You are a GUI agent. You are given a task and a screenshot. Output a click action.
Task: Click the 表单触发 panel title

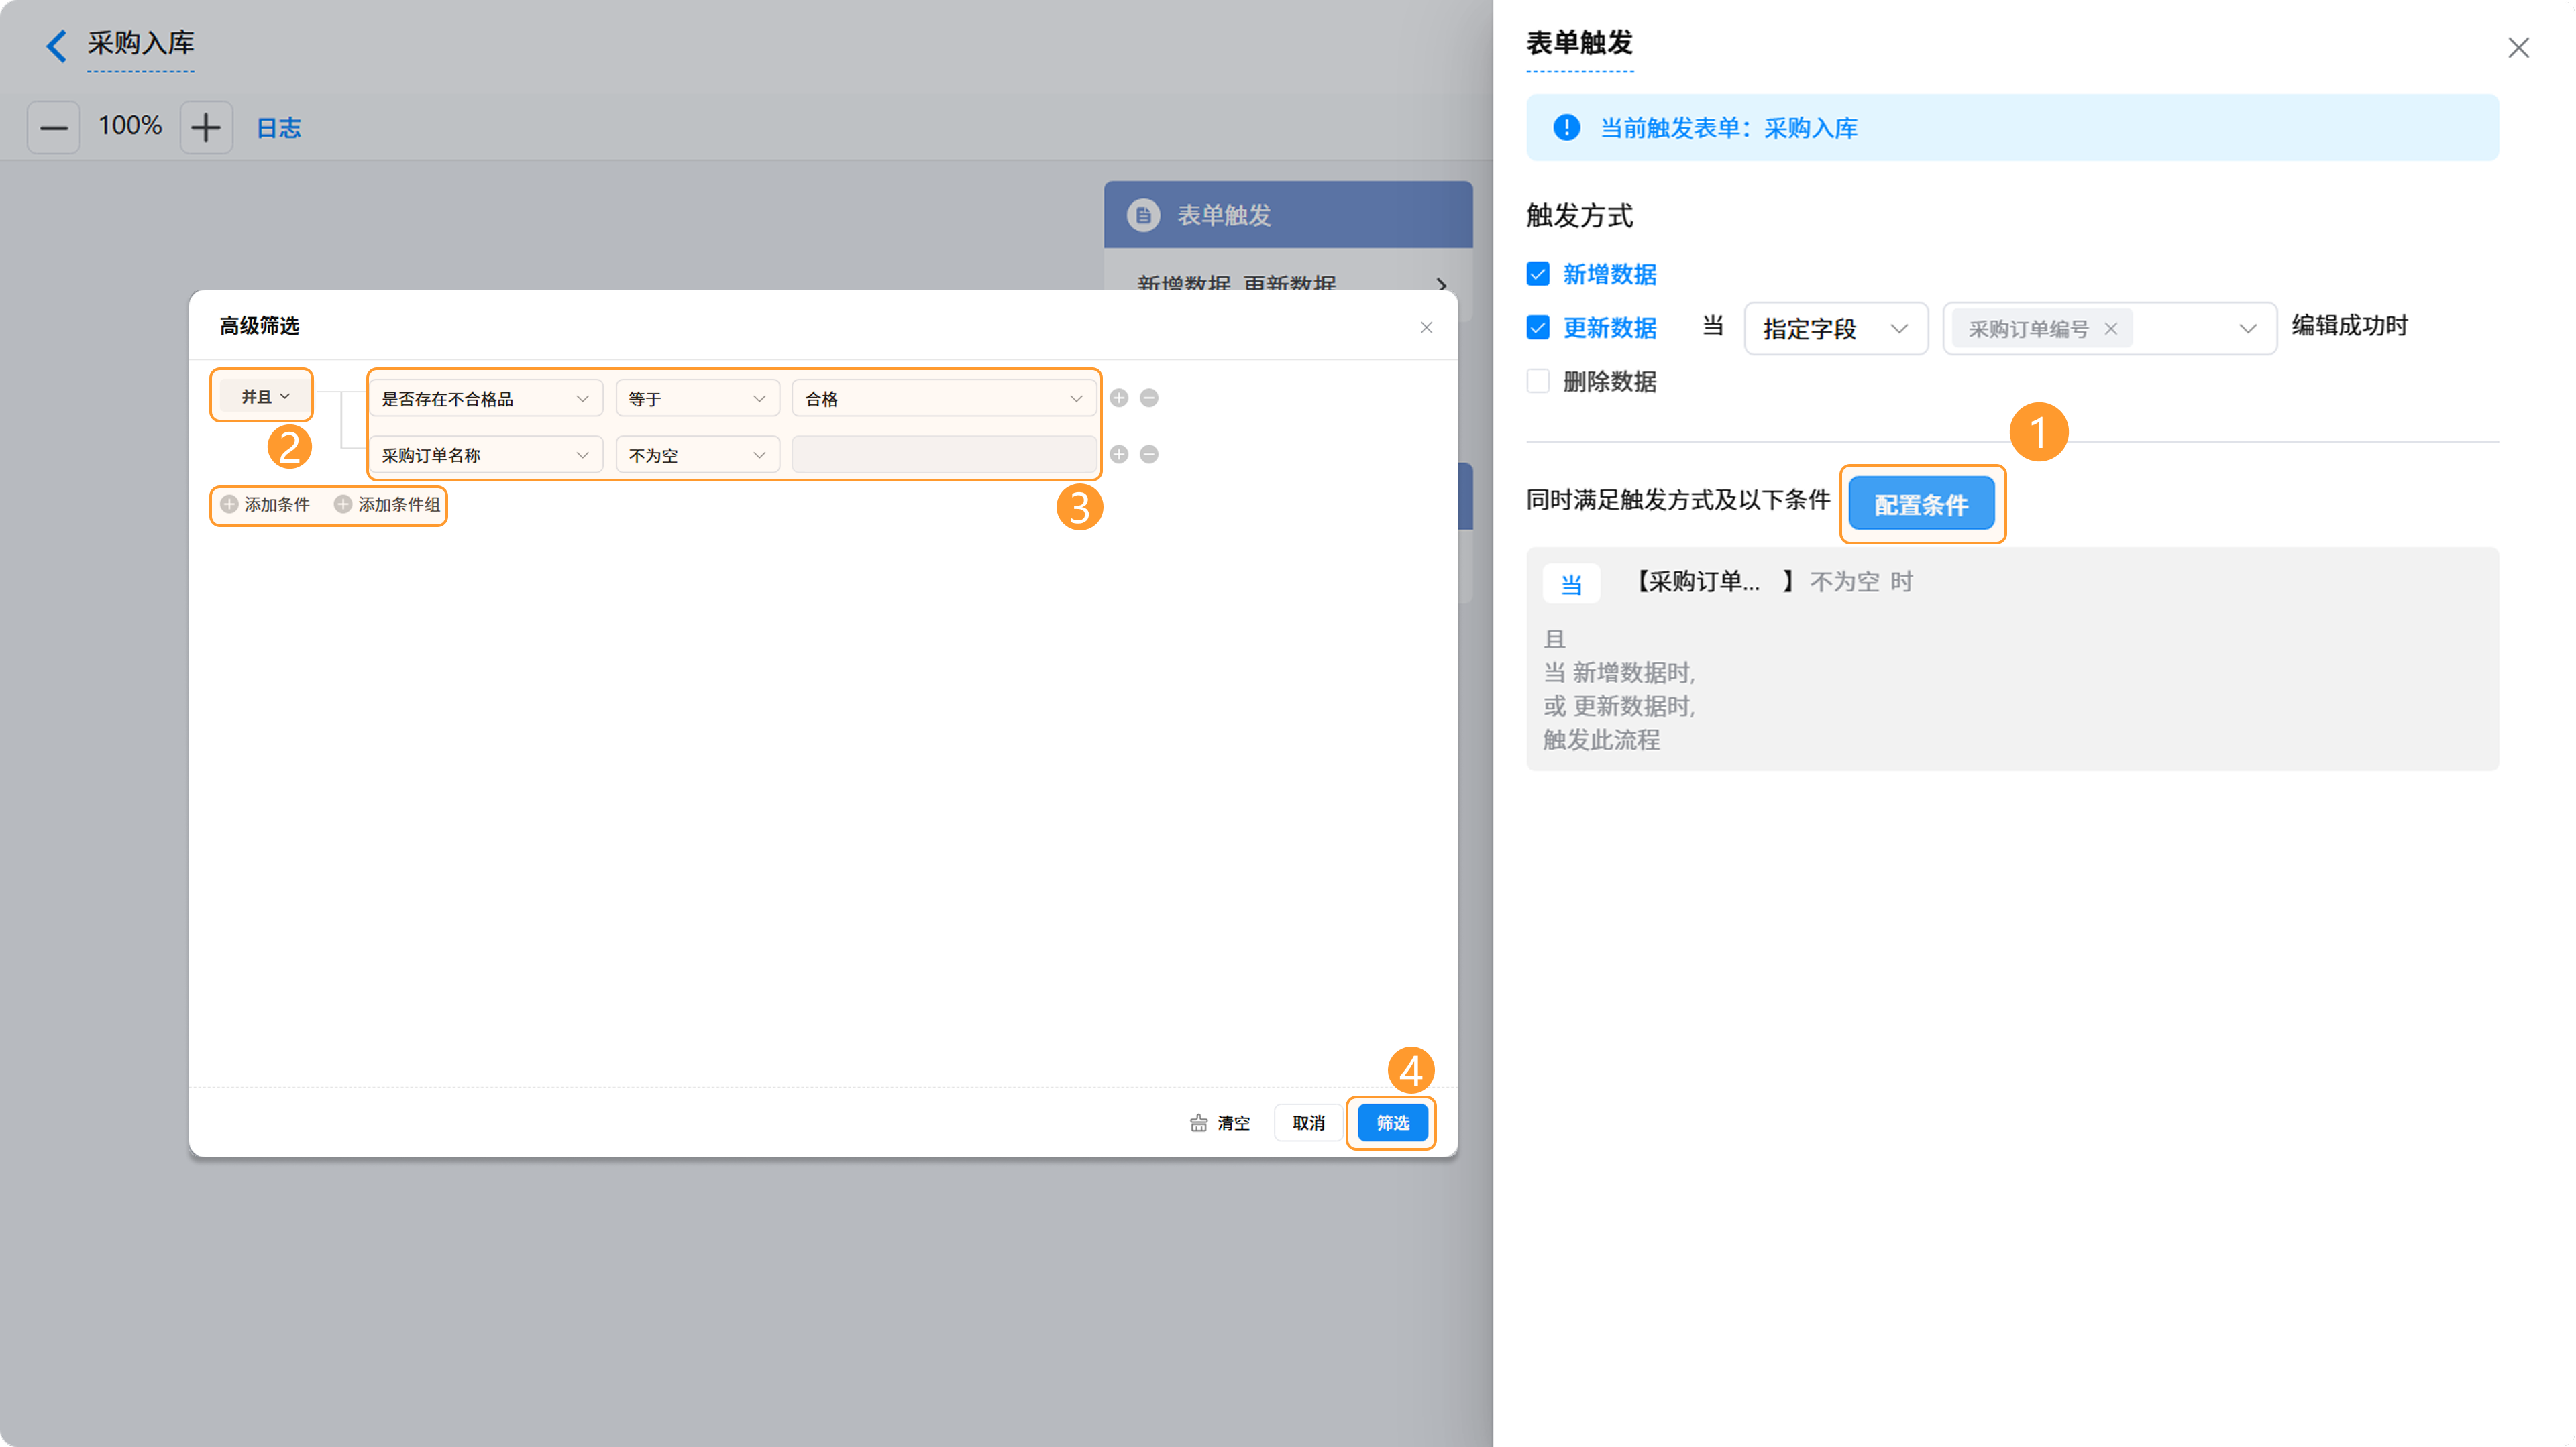point(1580,43)
